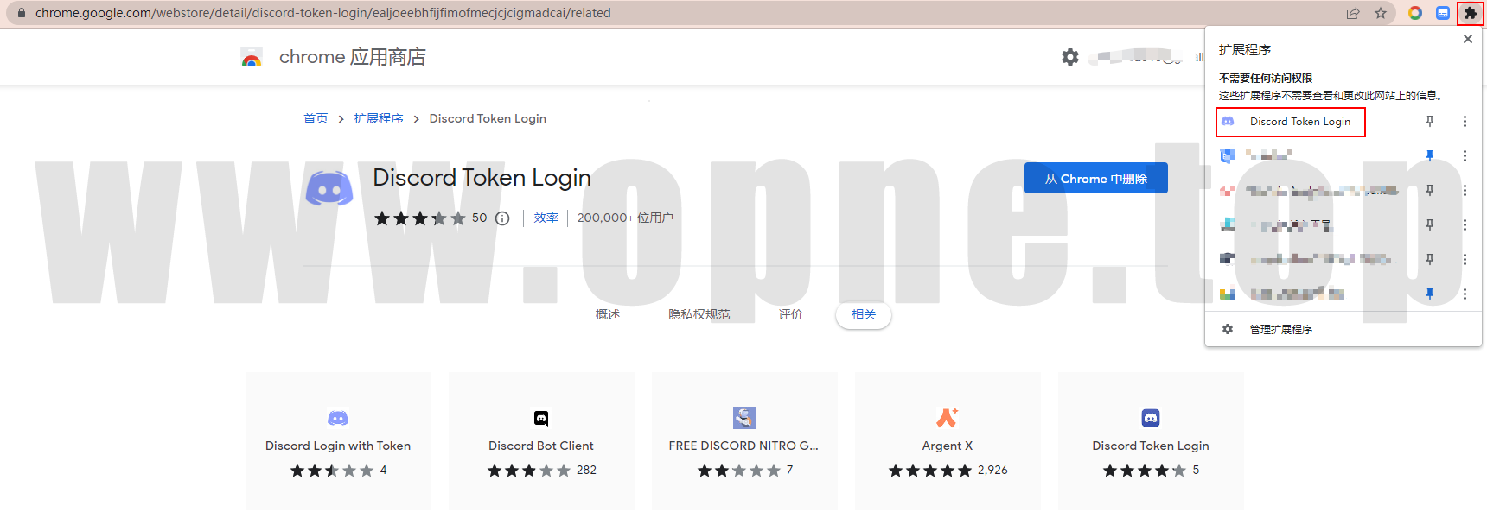Click the 200,000+ 位用户 user count text
Screen dimensions: 1487x512
point(625,218)
